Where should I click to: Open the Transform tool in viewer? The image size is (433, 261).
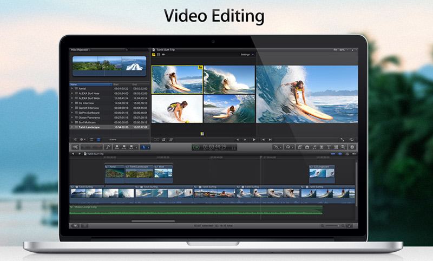tap(156, 140)
